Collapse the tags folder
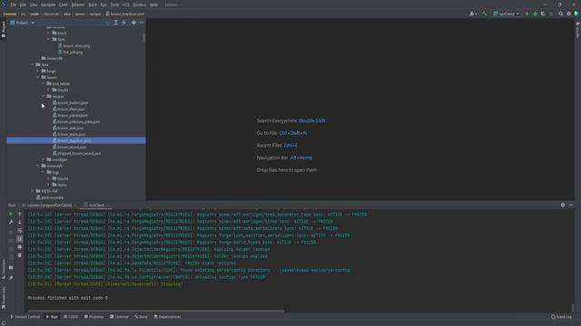The height and width of the screenshot is (326, 581). pos(43,172)
